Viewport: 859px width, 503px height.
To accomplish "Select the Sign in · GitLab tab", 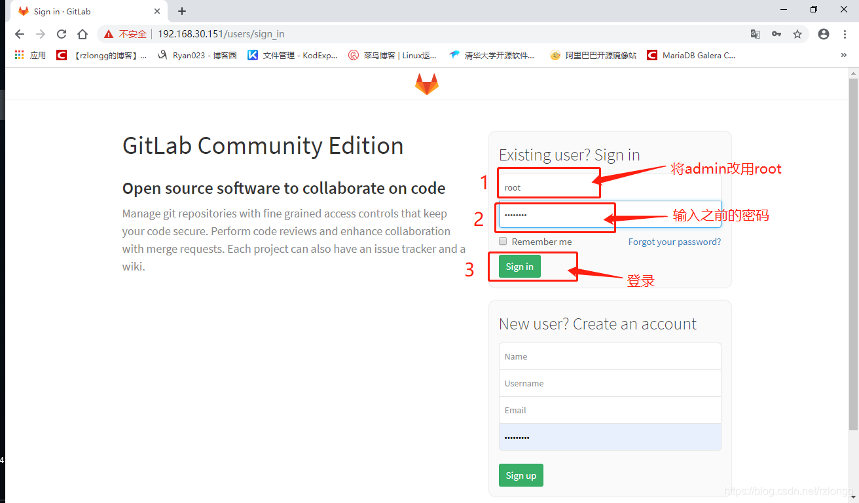I will pyautogui.click(x=89, y=11).
